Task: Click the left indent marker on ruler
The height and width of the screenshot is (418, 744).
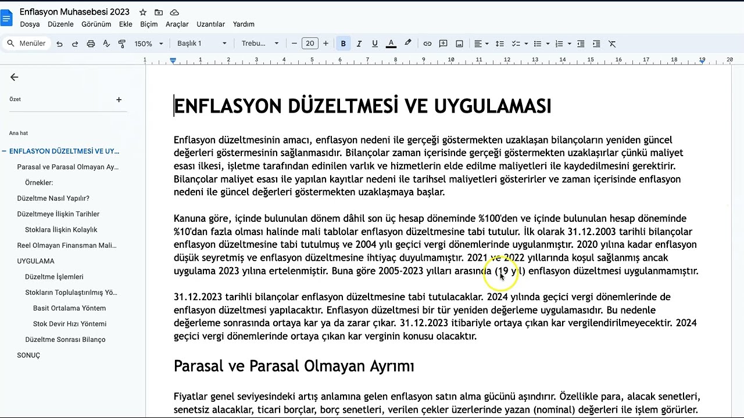Action: point(173,61)
